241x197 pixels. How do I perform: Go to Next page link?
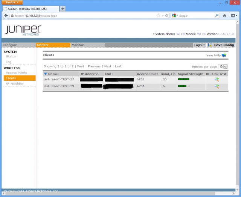coord(108,66)
